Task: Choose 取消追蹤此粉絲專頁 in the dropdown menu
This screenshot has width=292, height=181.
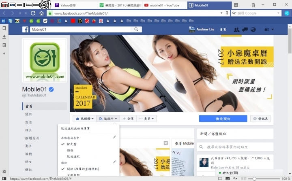Action: tap(75, 128)
